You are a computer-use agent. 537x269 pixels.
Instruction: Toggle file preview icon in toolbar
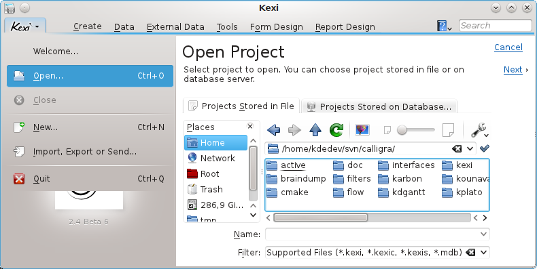[x=362, y=130]
